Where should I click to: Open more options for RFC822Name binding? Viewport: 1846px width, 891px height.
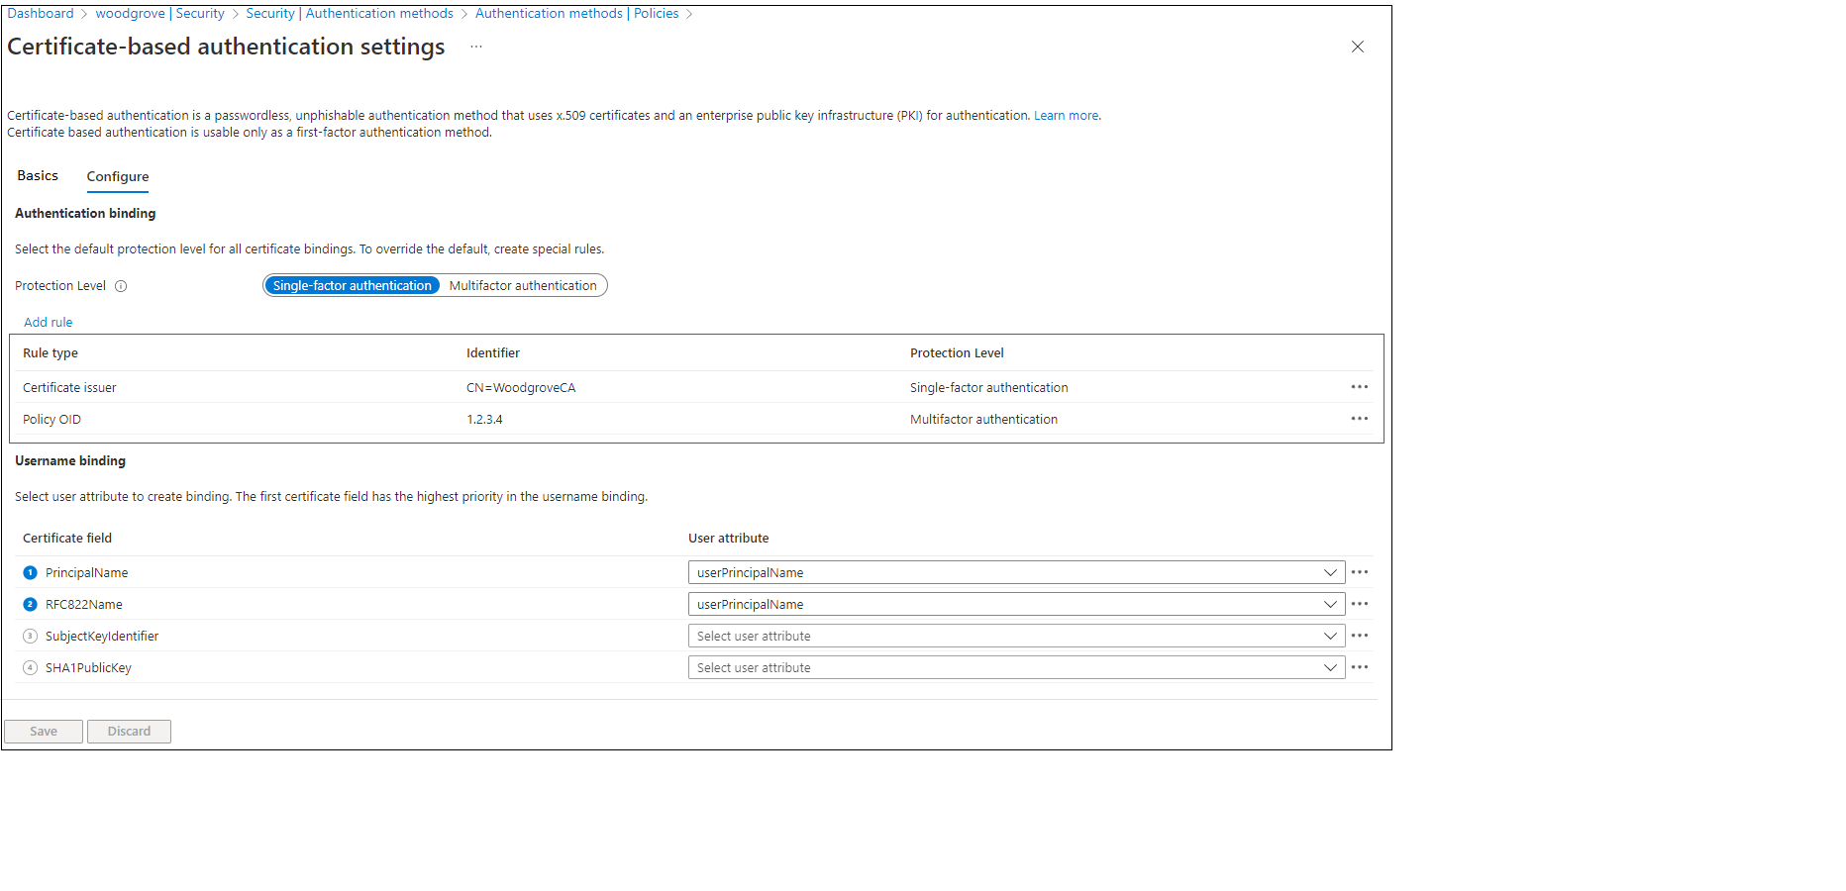[x=1359, y=604]
